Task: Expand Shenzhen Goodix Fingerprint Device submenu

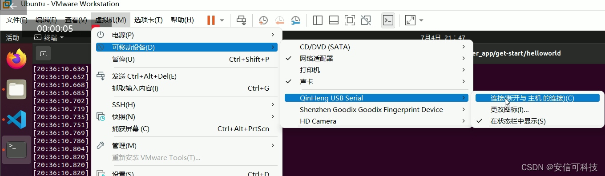Action: click(376, 109)
